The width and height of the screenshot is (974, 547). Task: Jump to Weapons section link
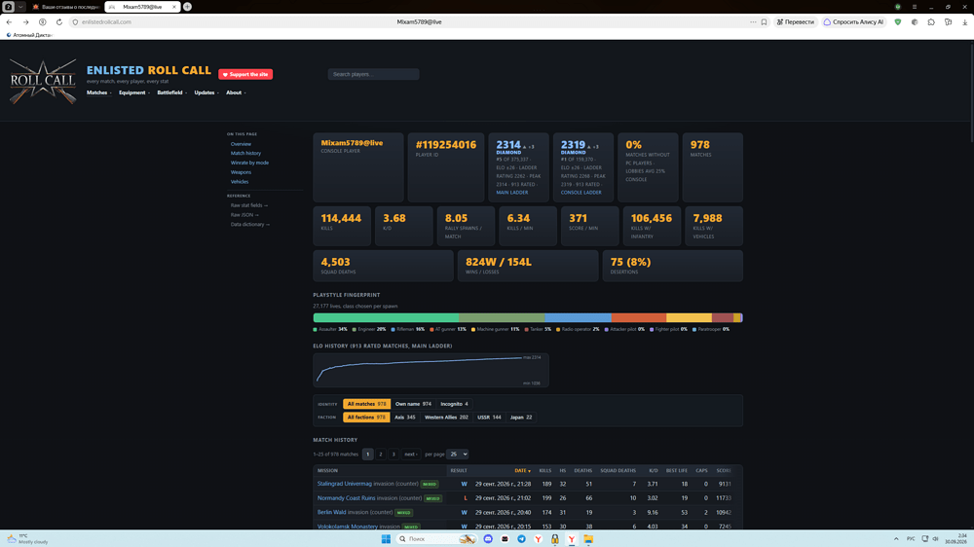pos(241,172)
